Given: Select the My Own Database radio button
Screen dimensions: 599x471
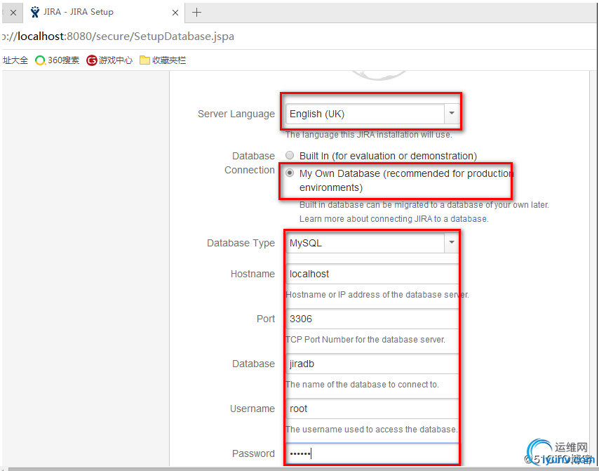Looking at the screenshot, I should coord(290,173).
